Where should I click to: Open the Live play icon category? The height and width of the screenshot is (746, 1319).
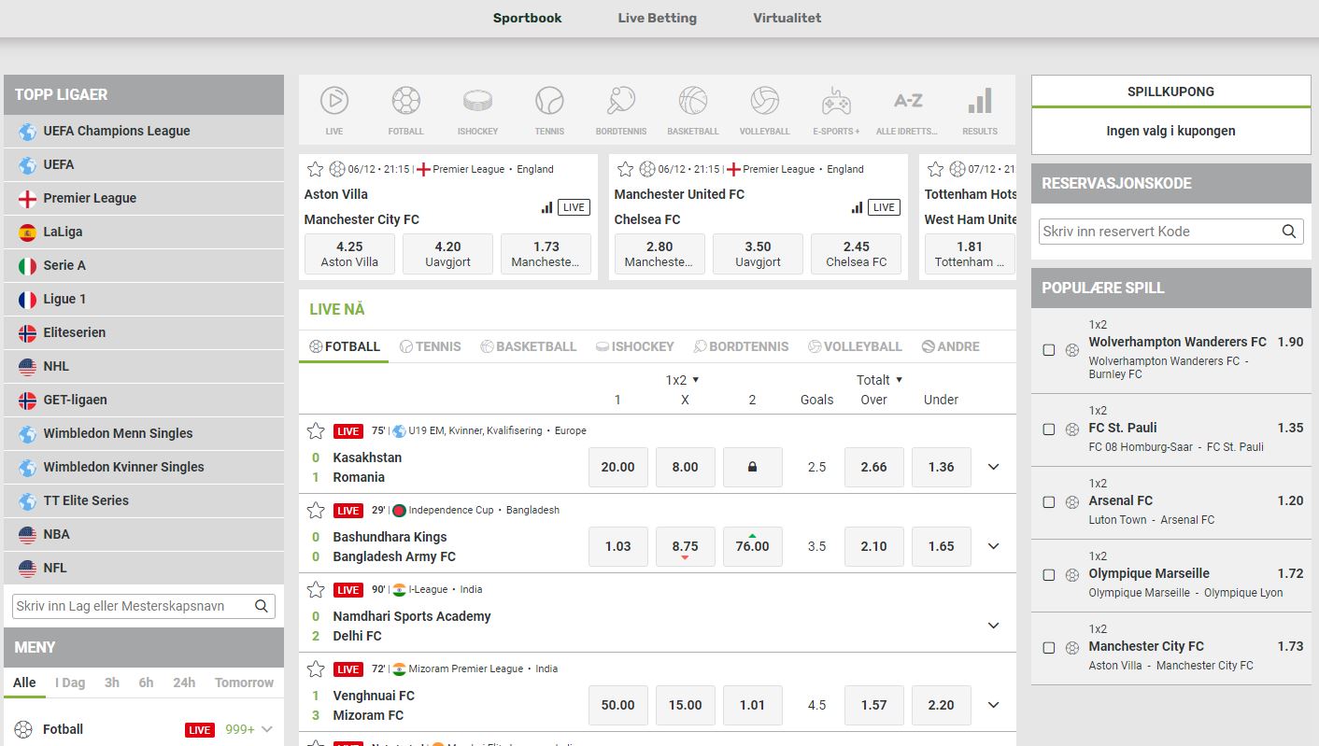click(334, 101)
